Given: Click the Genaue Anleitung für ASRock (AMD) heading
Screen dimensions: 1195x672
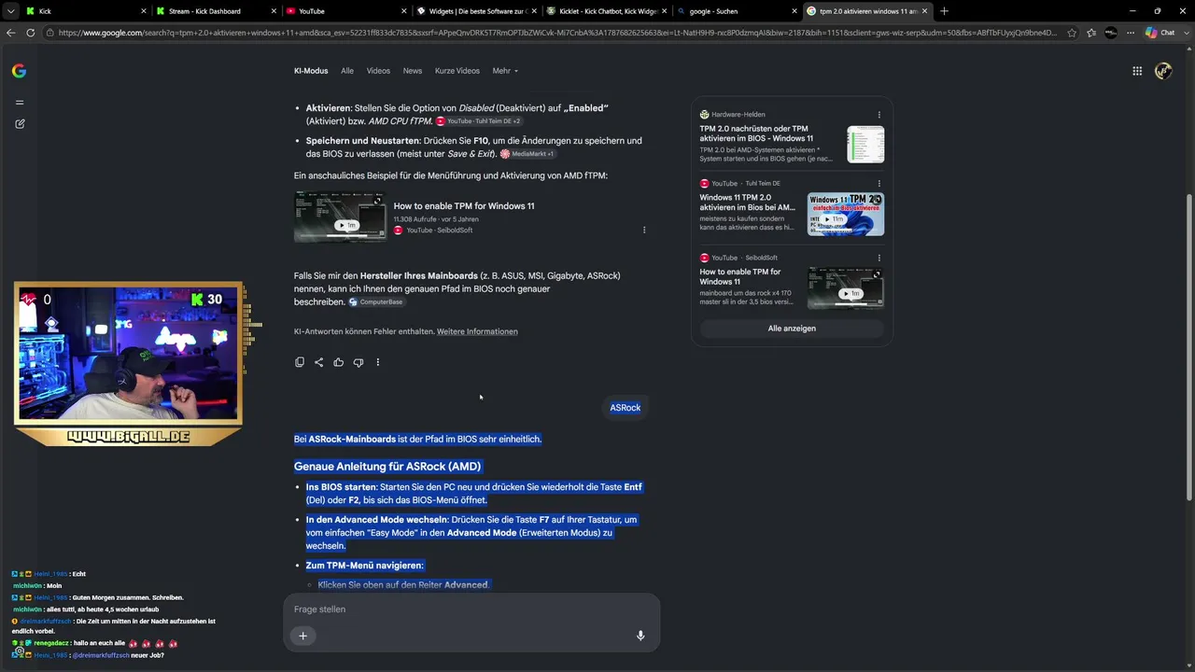Looking at the screenshot, I should [387, 467].
